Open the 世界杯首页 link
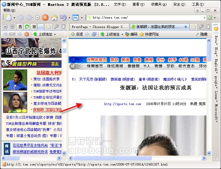 97,60
